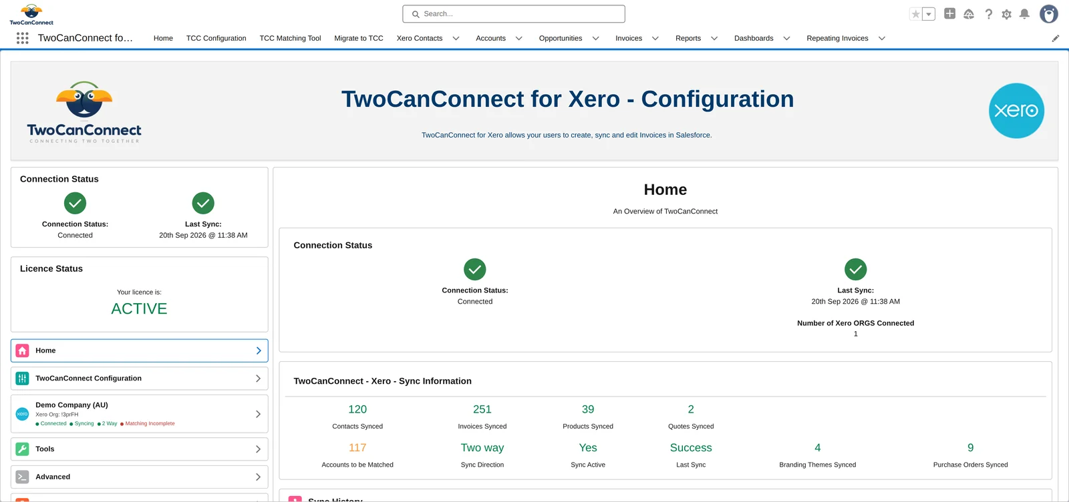The height and width of the screenshot is (502, 1069).
Task: Open the Trailhead guidance icon
Action: [x=969, y=14]
